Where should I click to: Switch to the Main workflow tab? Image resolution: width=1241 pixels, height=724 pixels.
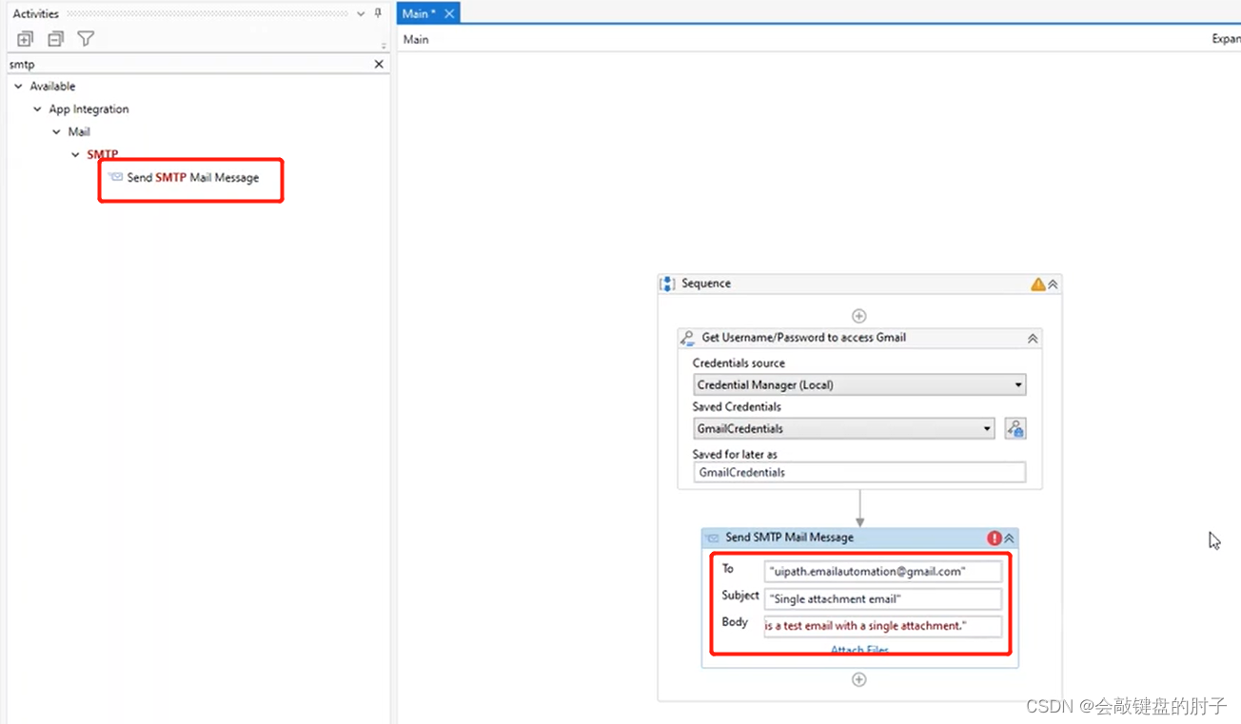(419, 13)
